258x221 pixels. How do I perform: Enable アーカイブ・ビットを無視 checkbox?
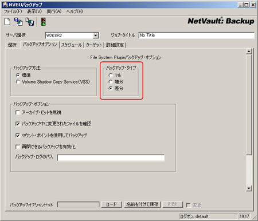[18, 113]
